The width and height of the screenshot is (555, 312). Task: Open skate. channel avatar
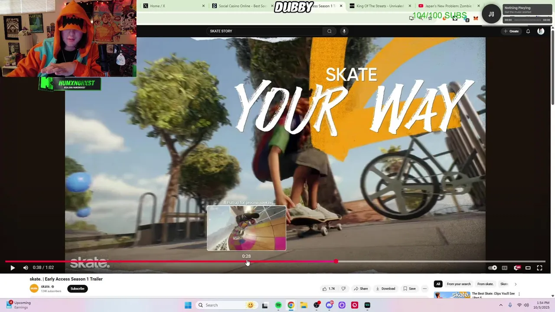click(34, 289)
